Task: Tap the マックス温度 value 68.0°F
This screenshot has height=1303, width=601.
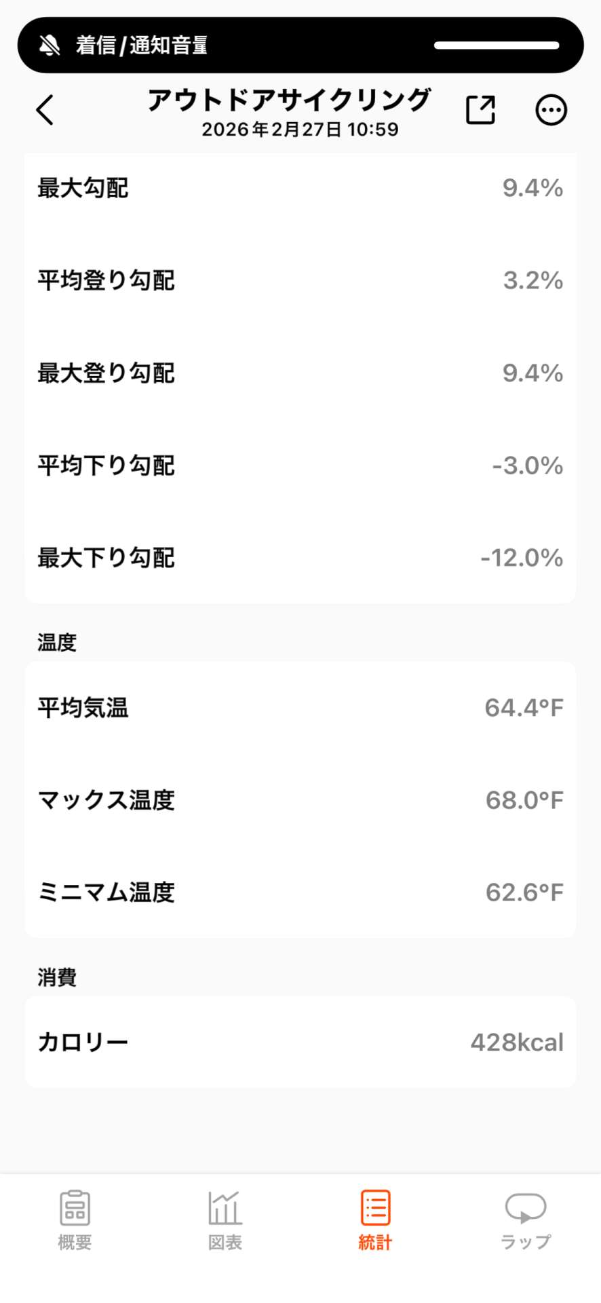Action: [524, 800]
